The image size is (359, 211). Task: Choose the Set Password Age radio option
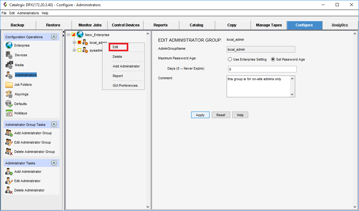point(273,59)
